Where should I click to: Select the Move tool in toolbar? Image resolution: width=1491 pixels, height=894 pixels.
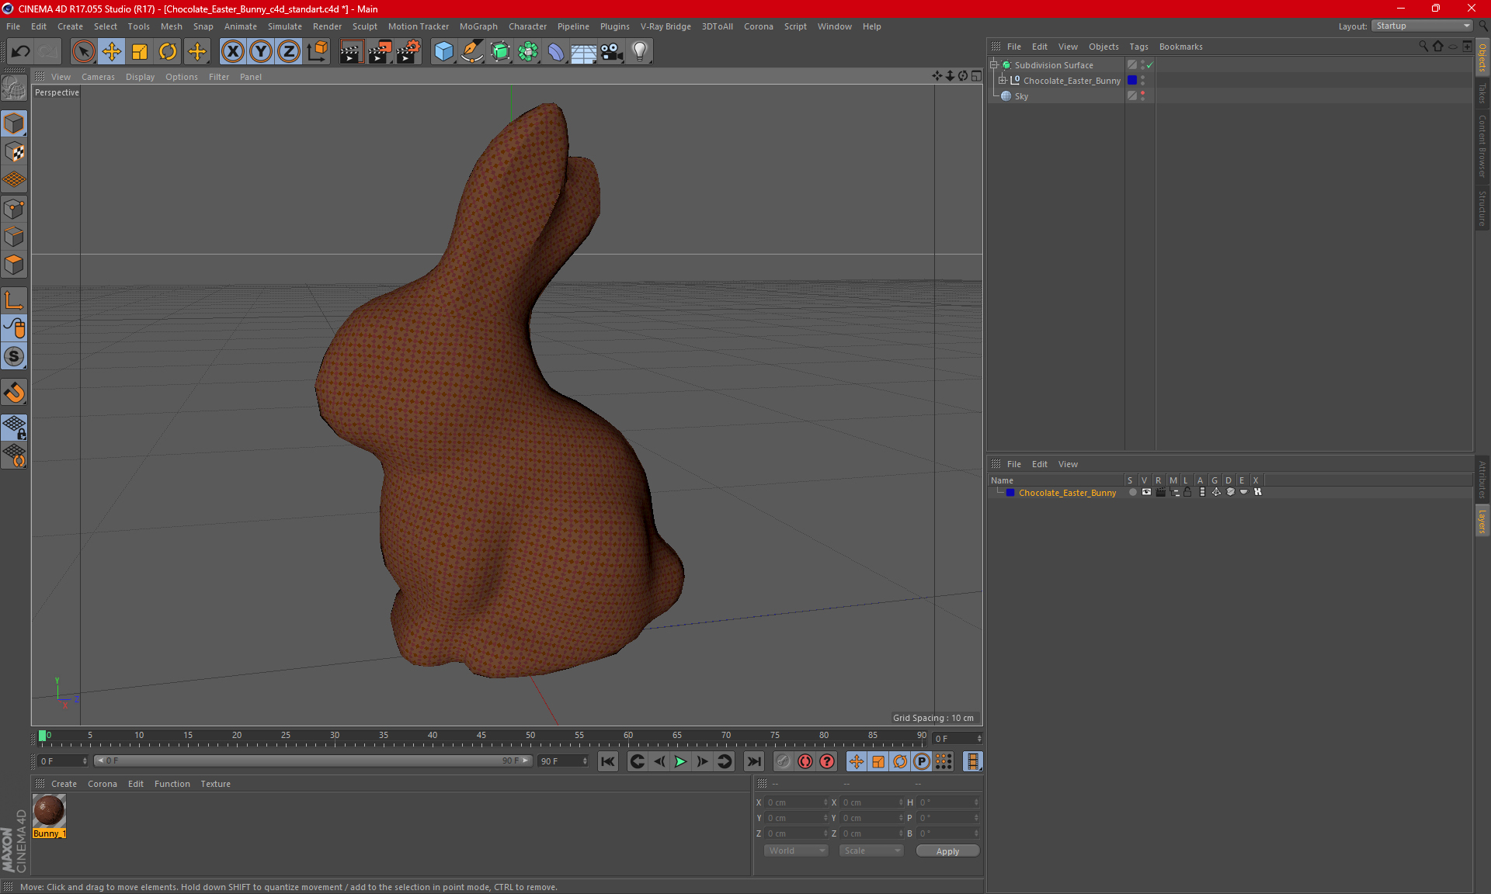[x=112, y=52]
